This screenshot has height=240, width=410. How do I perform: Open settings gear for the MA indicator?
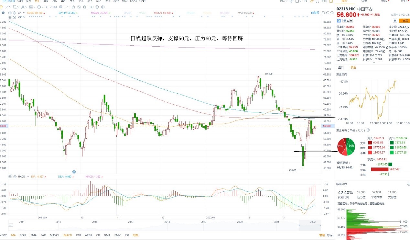point(10,13)
